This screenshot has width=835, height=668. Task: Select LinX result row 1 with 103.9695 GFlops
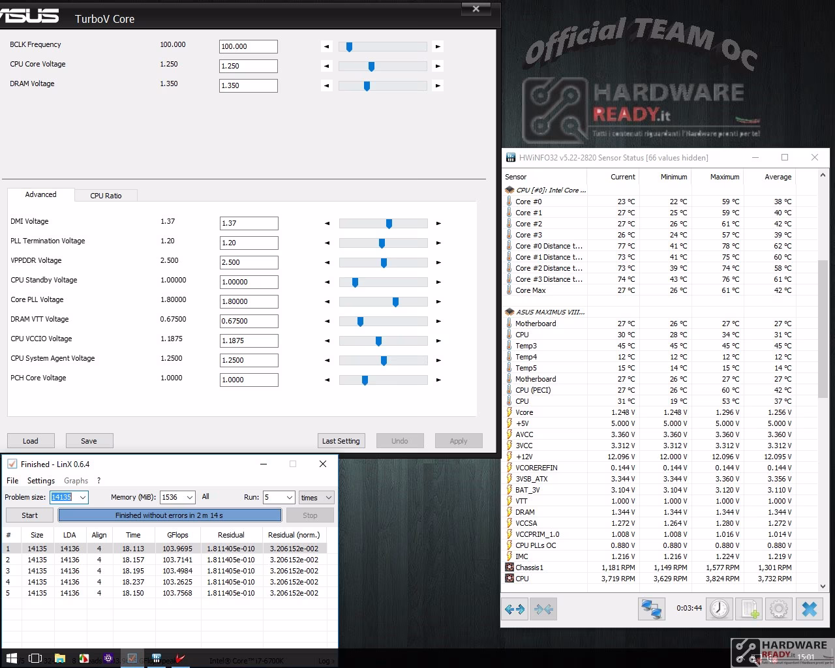pyautogui.click(x=164, y=549)
